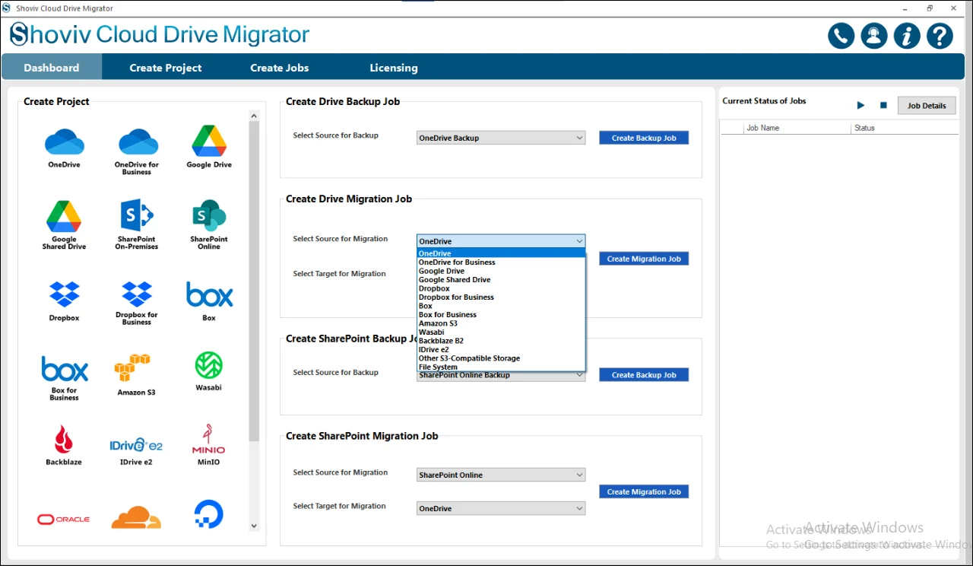Choose File System from the dropdown list

point(501,367)
